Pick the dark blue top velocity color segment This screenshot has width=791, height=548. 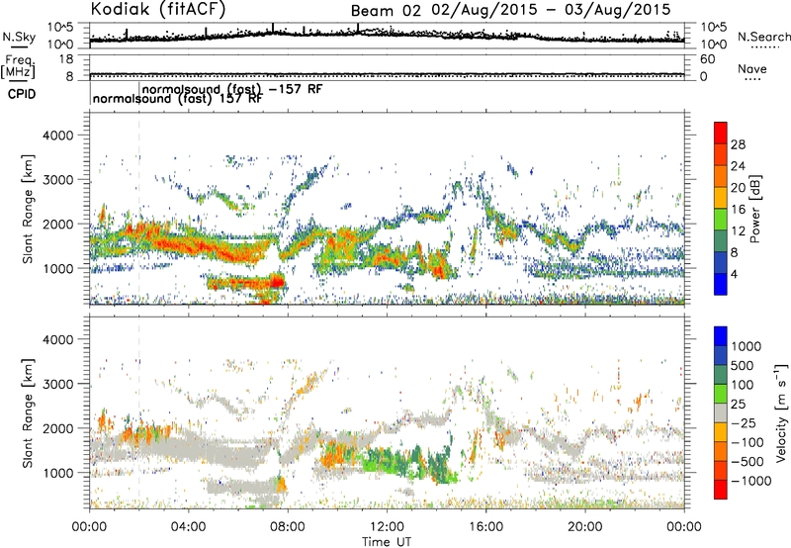point(721,336)
